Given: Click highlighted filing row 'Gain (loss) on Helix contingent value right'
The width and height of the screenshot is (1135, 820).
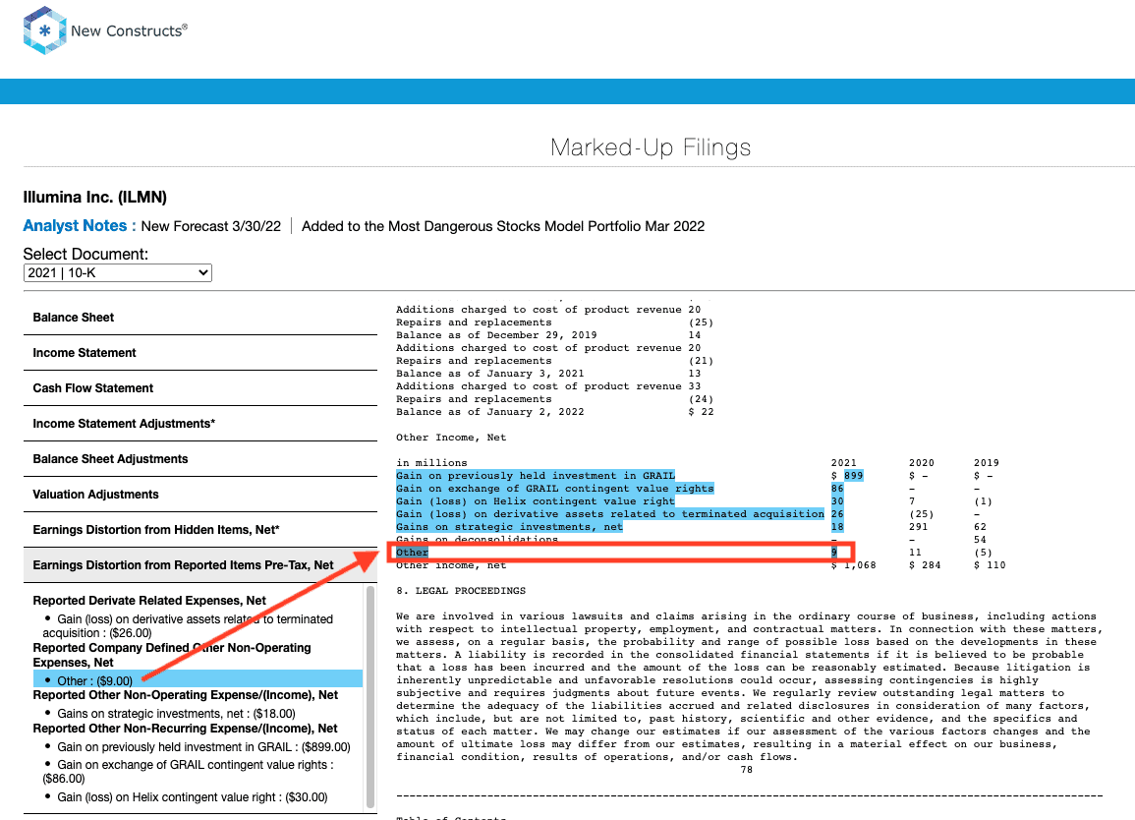Looking at the screenshot, I should (535, 501).
